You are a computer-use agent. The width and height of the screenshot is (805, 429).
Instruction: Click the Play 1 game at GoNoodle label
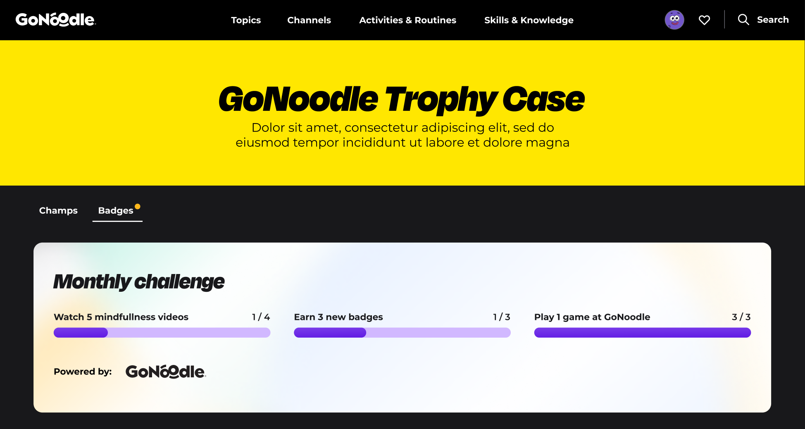pyautogui.click(x=592, y=317)
